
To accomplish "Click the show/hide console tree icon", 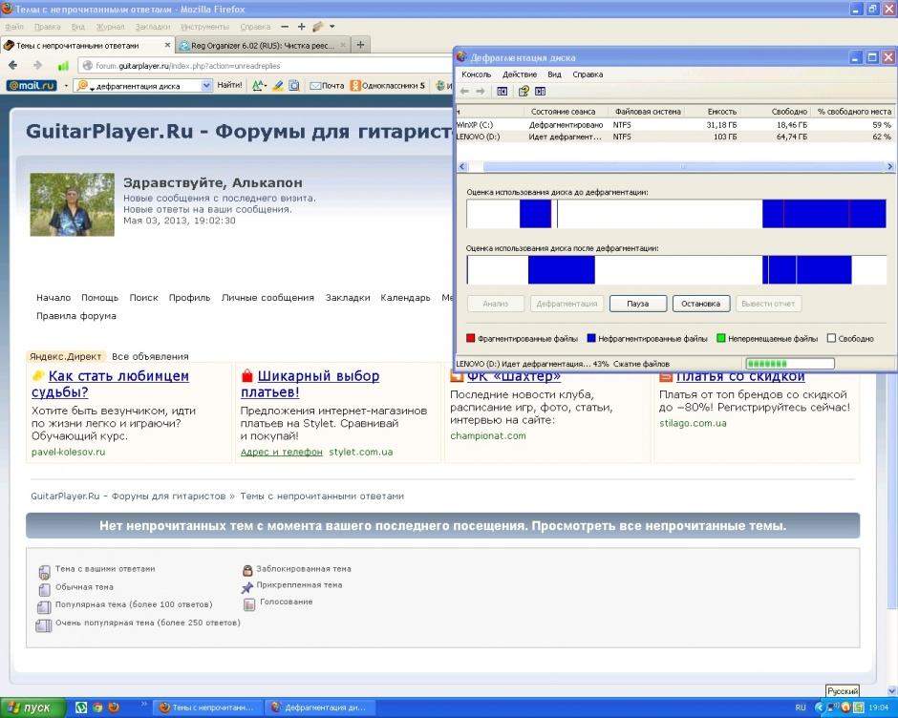I will (x=502, y=91).
